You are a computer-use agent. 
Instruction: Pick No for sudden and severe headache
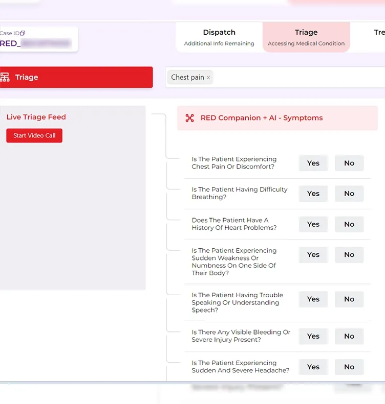[x=349, y=367]
